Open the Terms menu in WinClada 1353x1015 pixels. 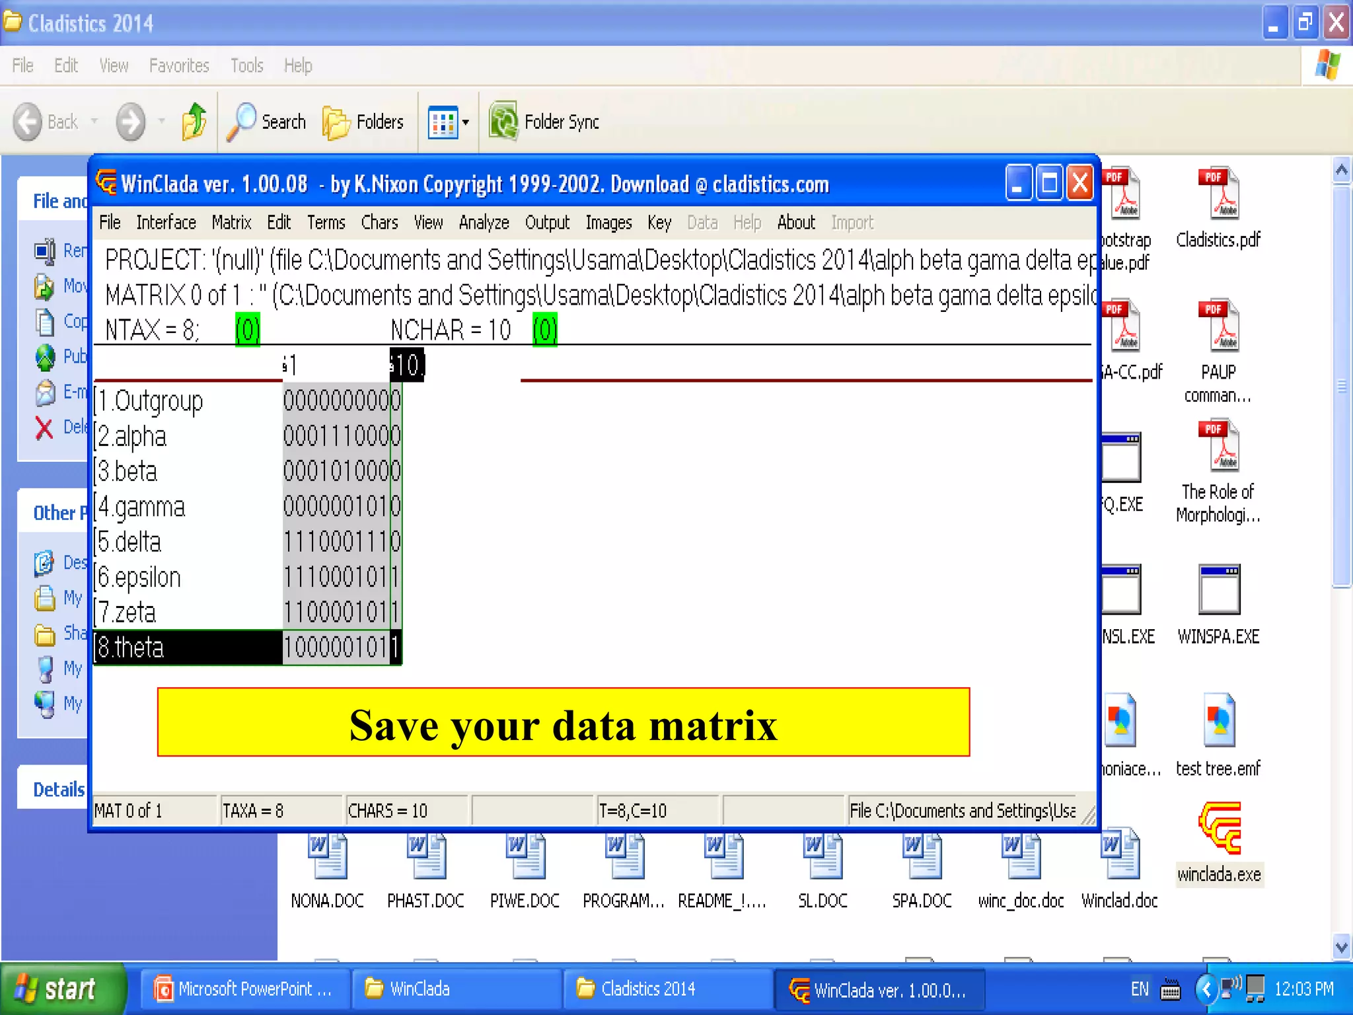(x=326, y=223)
